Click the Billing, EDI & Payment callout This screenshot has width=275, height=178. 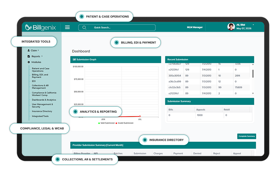(x=136, y=42)
